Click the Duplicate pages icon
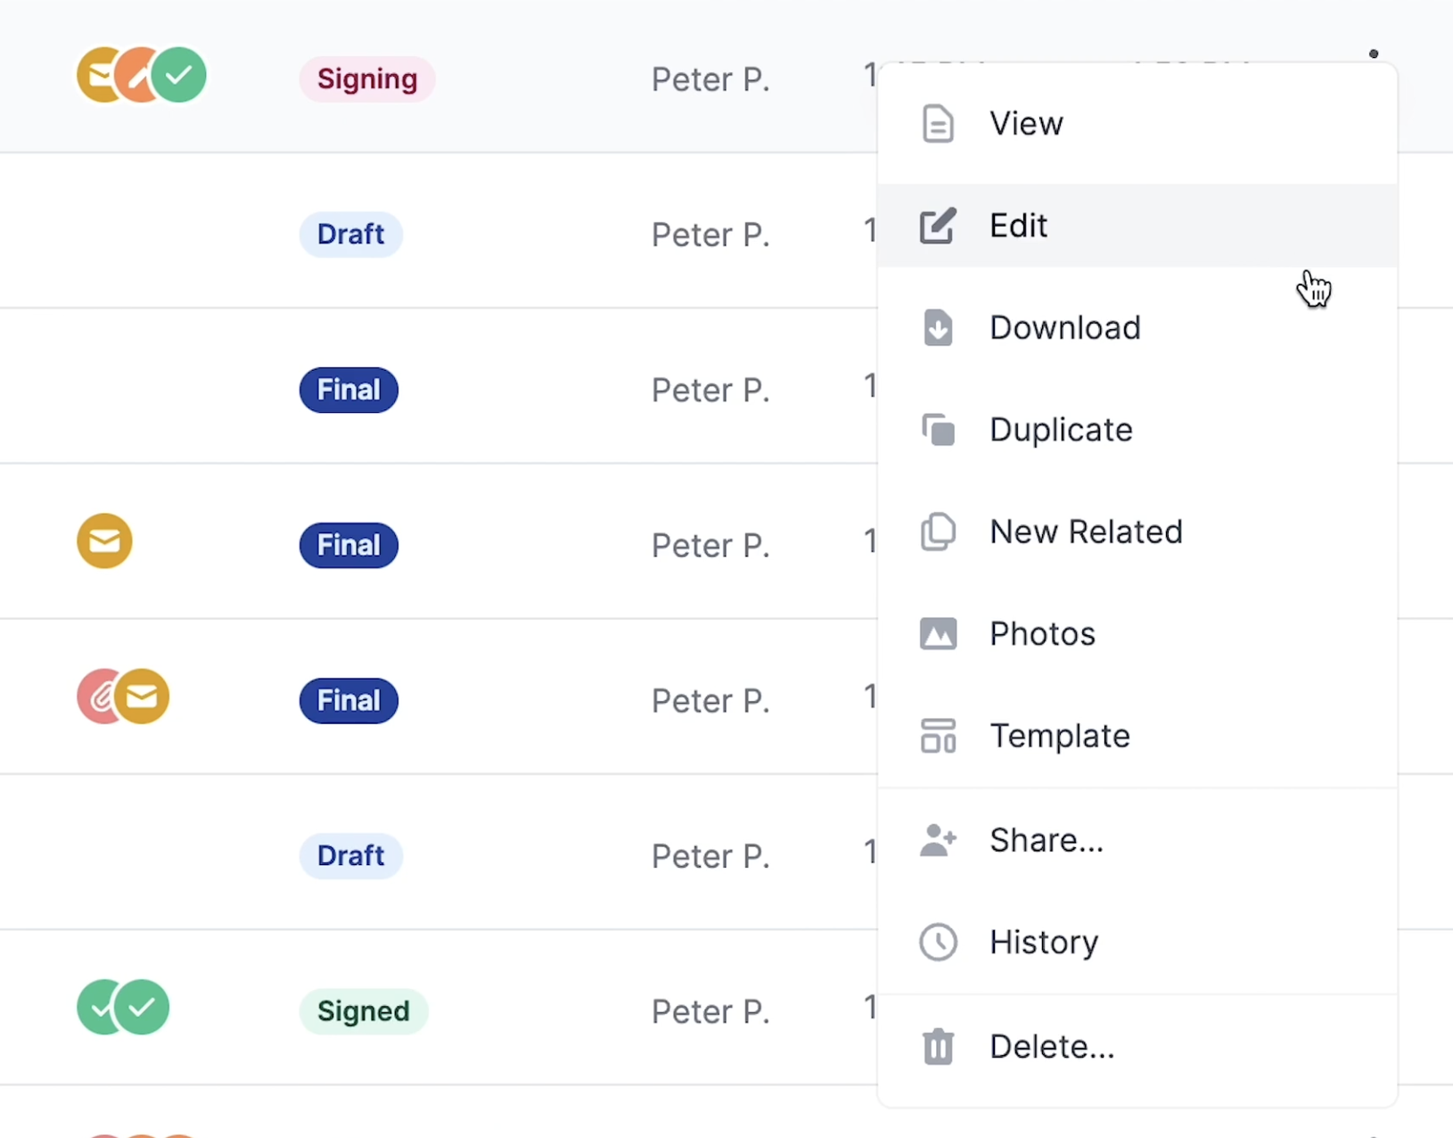 [938, 429]
